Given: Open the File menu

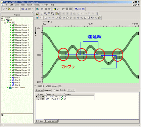Looking at the screenshot, I should pyautogui.click(x=6, y=5).
